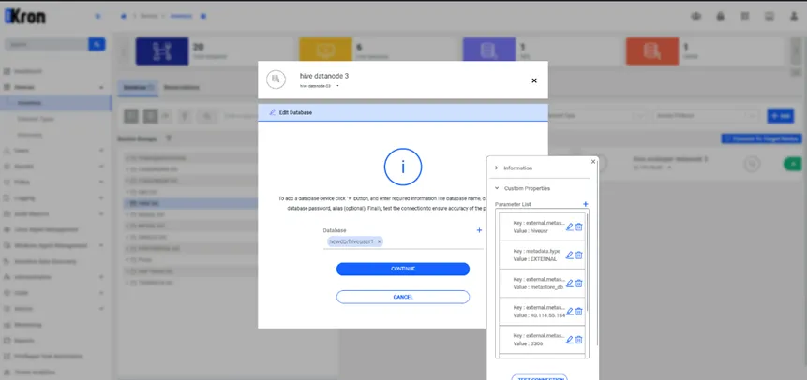Click the 'Value : EXTERNAL' text
This screenshot has width=807, height=380.
tap(535, 259)
